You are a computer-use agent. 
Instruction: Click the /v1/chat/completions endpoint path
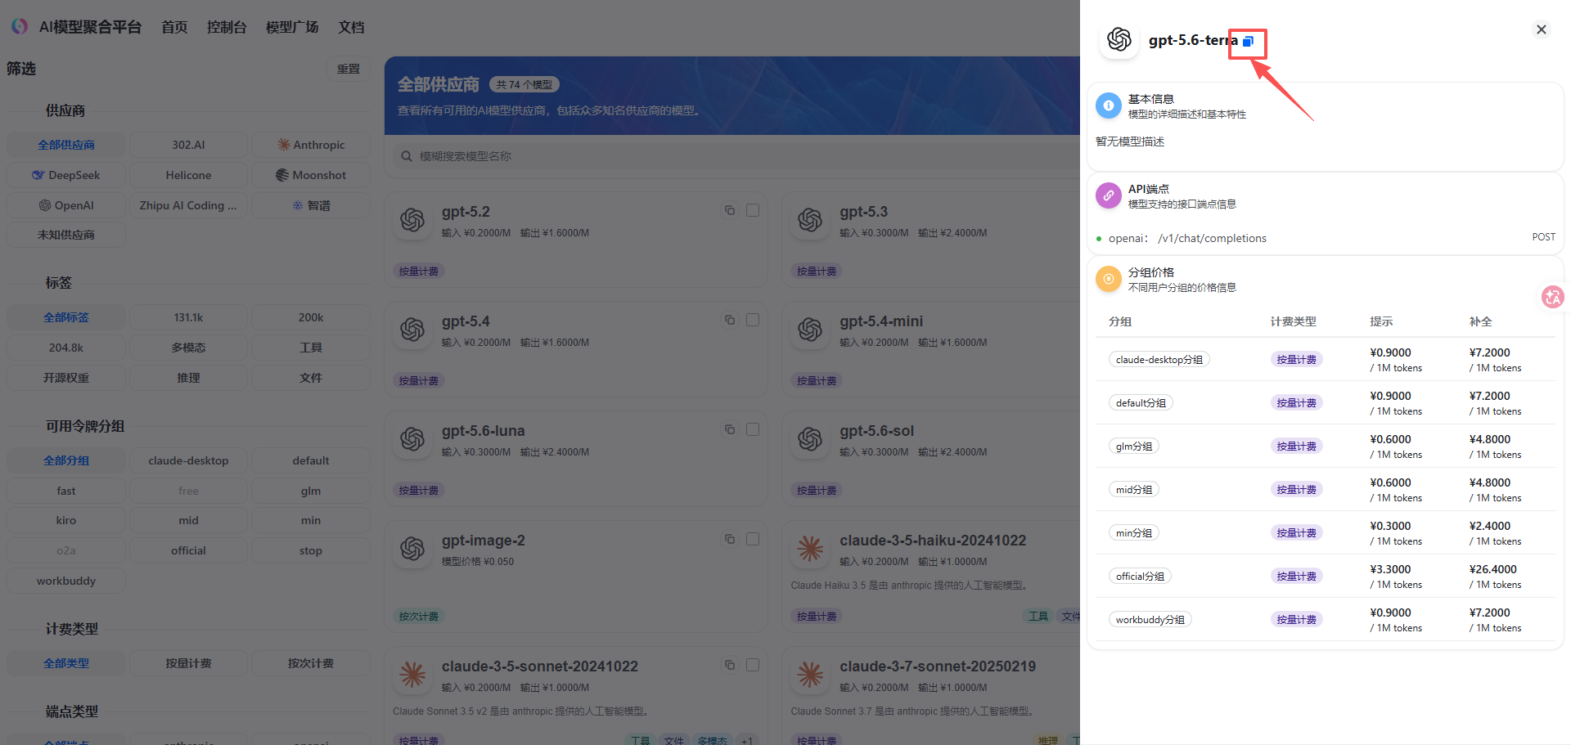click(1212, 238)
